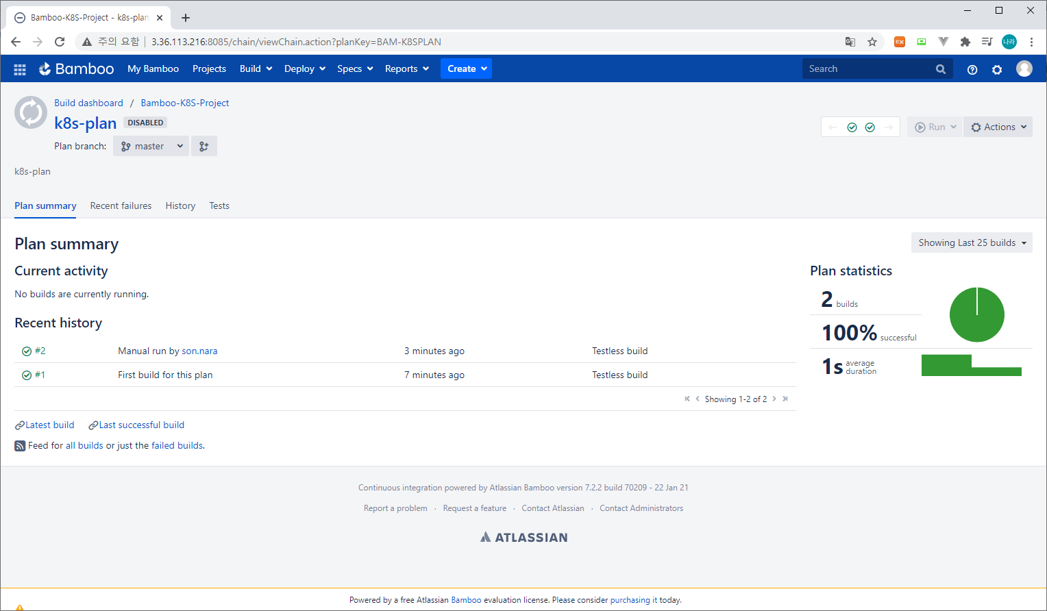Expand the Specs menu

(355, 68)
